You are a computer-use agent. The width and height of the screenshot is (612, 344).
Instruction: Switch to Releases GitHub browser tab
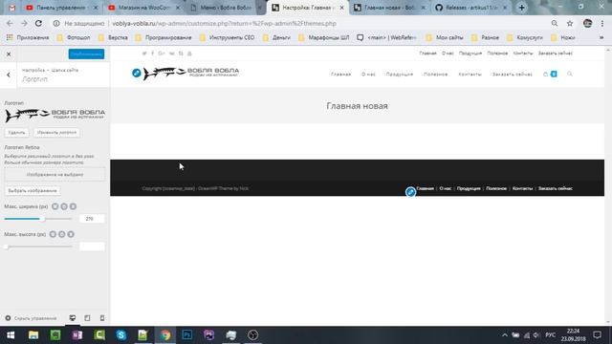pos(471,8)
